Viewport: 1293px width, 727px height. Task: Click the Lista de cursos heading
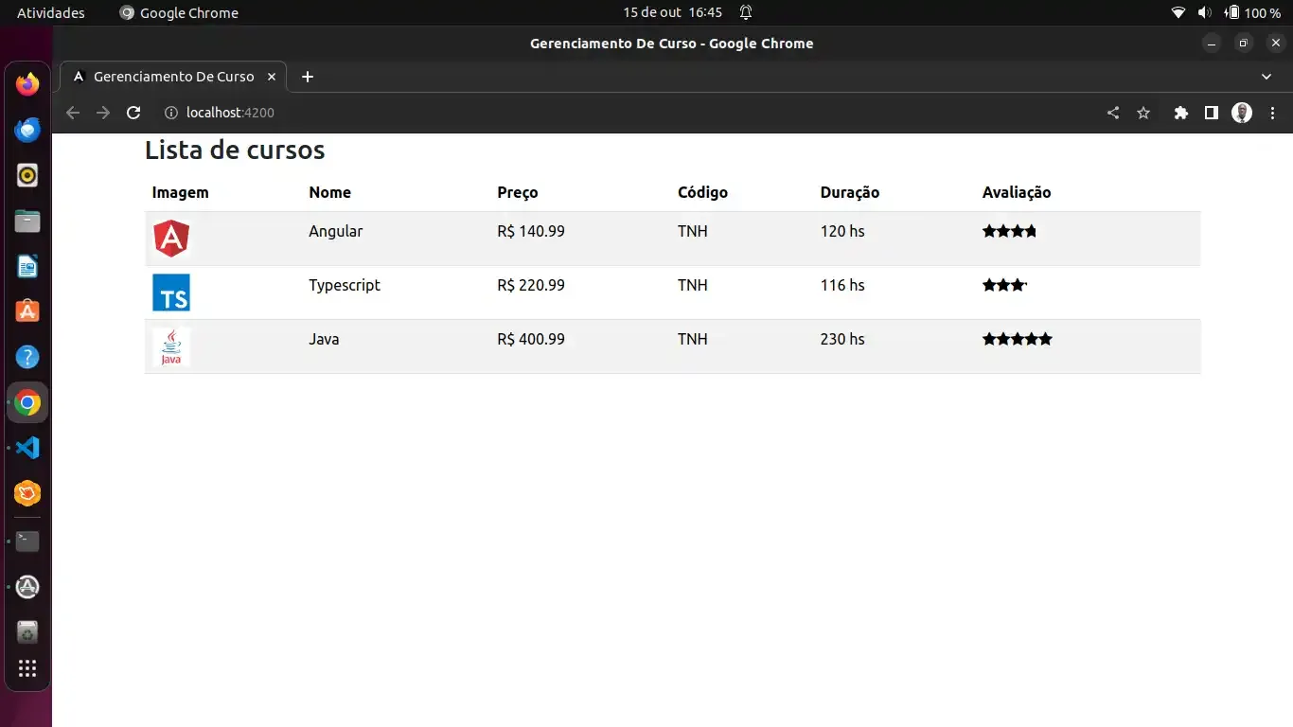tap(235, 150)
